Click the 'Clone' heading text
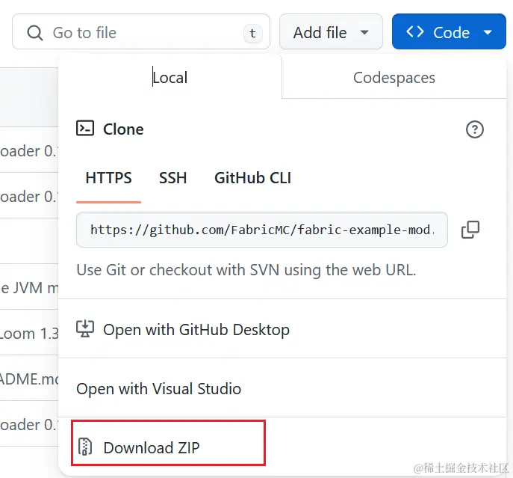 click(x=123, y=129)
